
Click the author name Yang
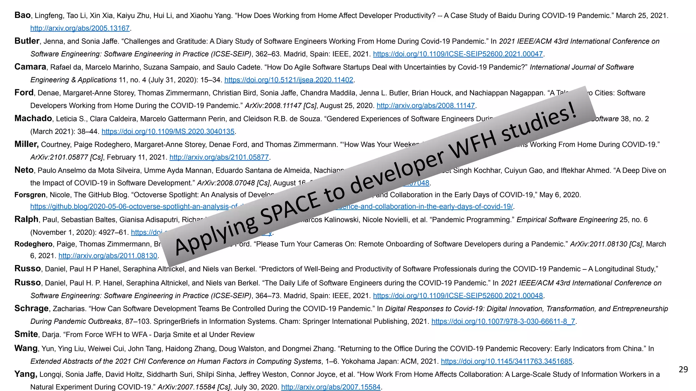coord(26,374)
